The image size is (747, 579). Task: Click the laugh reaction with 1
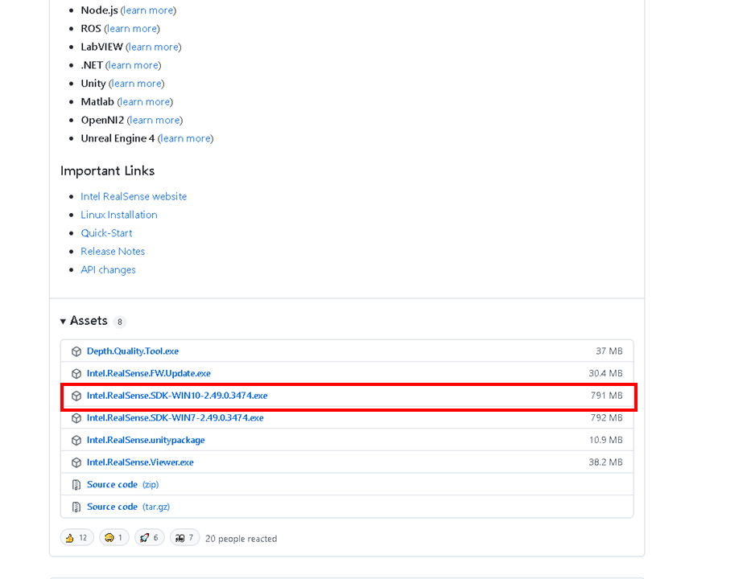pyautogui.click(x=113, y=538)
